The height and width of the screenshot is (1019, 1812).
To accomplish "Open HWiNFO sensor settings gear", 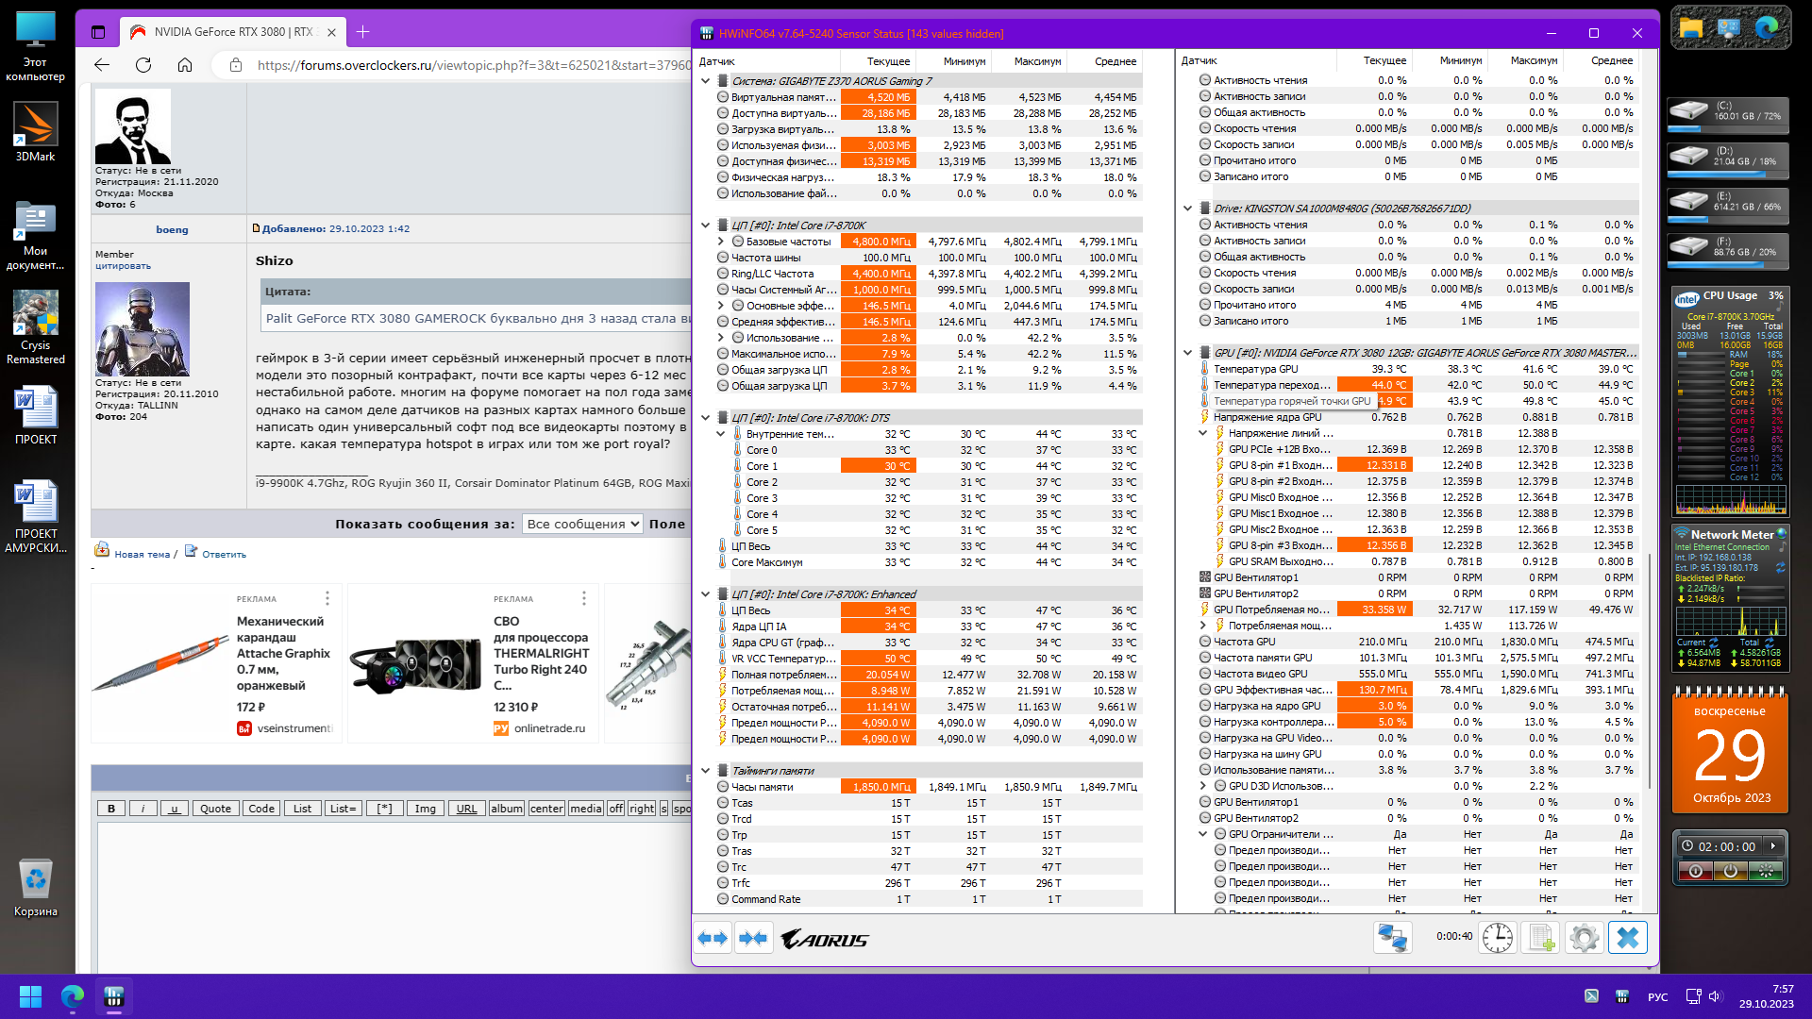I will [x=1584, y=938].
